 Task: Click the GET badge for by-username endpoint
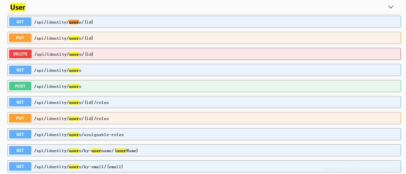(20, 150)
